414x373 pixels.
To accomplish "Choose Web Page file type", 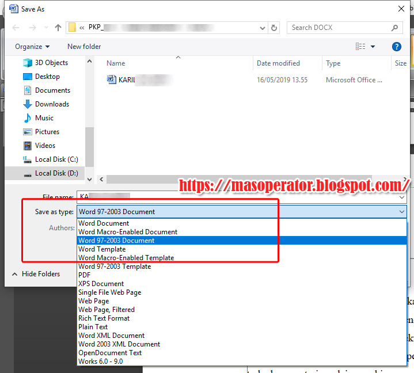I will [x=242, y=301].
